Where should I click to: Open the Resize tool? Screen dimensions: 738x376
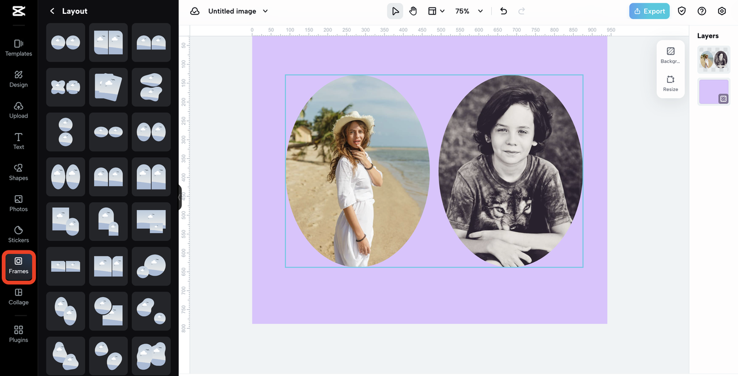671,83
